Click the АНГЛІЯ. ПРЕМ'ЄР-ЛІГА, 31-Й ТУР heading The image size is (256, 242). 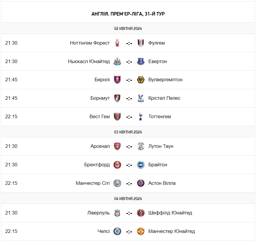128,14
